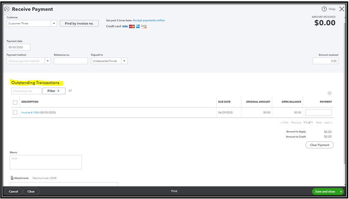Viewport: 349px width, 199px height.
Task: Click the Choose payment method field
Action: pyautogui.click(x=26, y=61)
